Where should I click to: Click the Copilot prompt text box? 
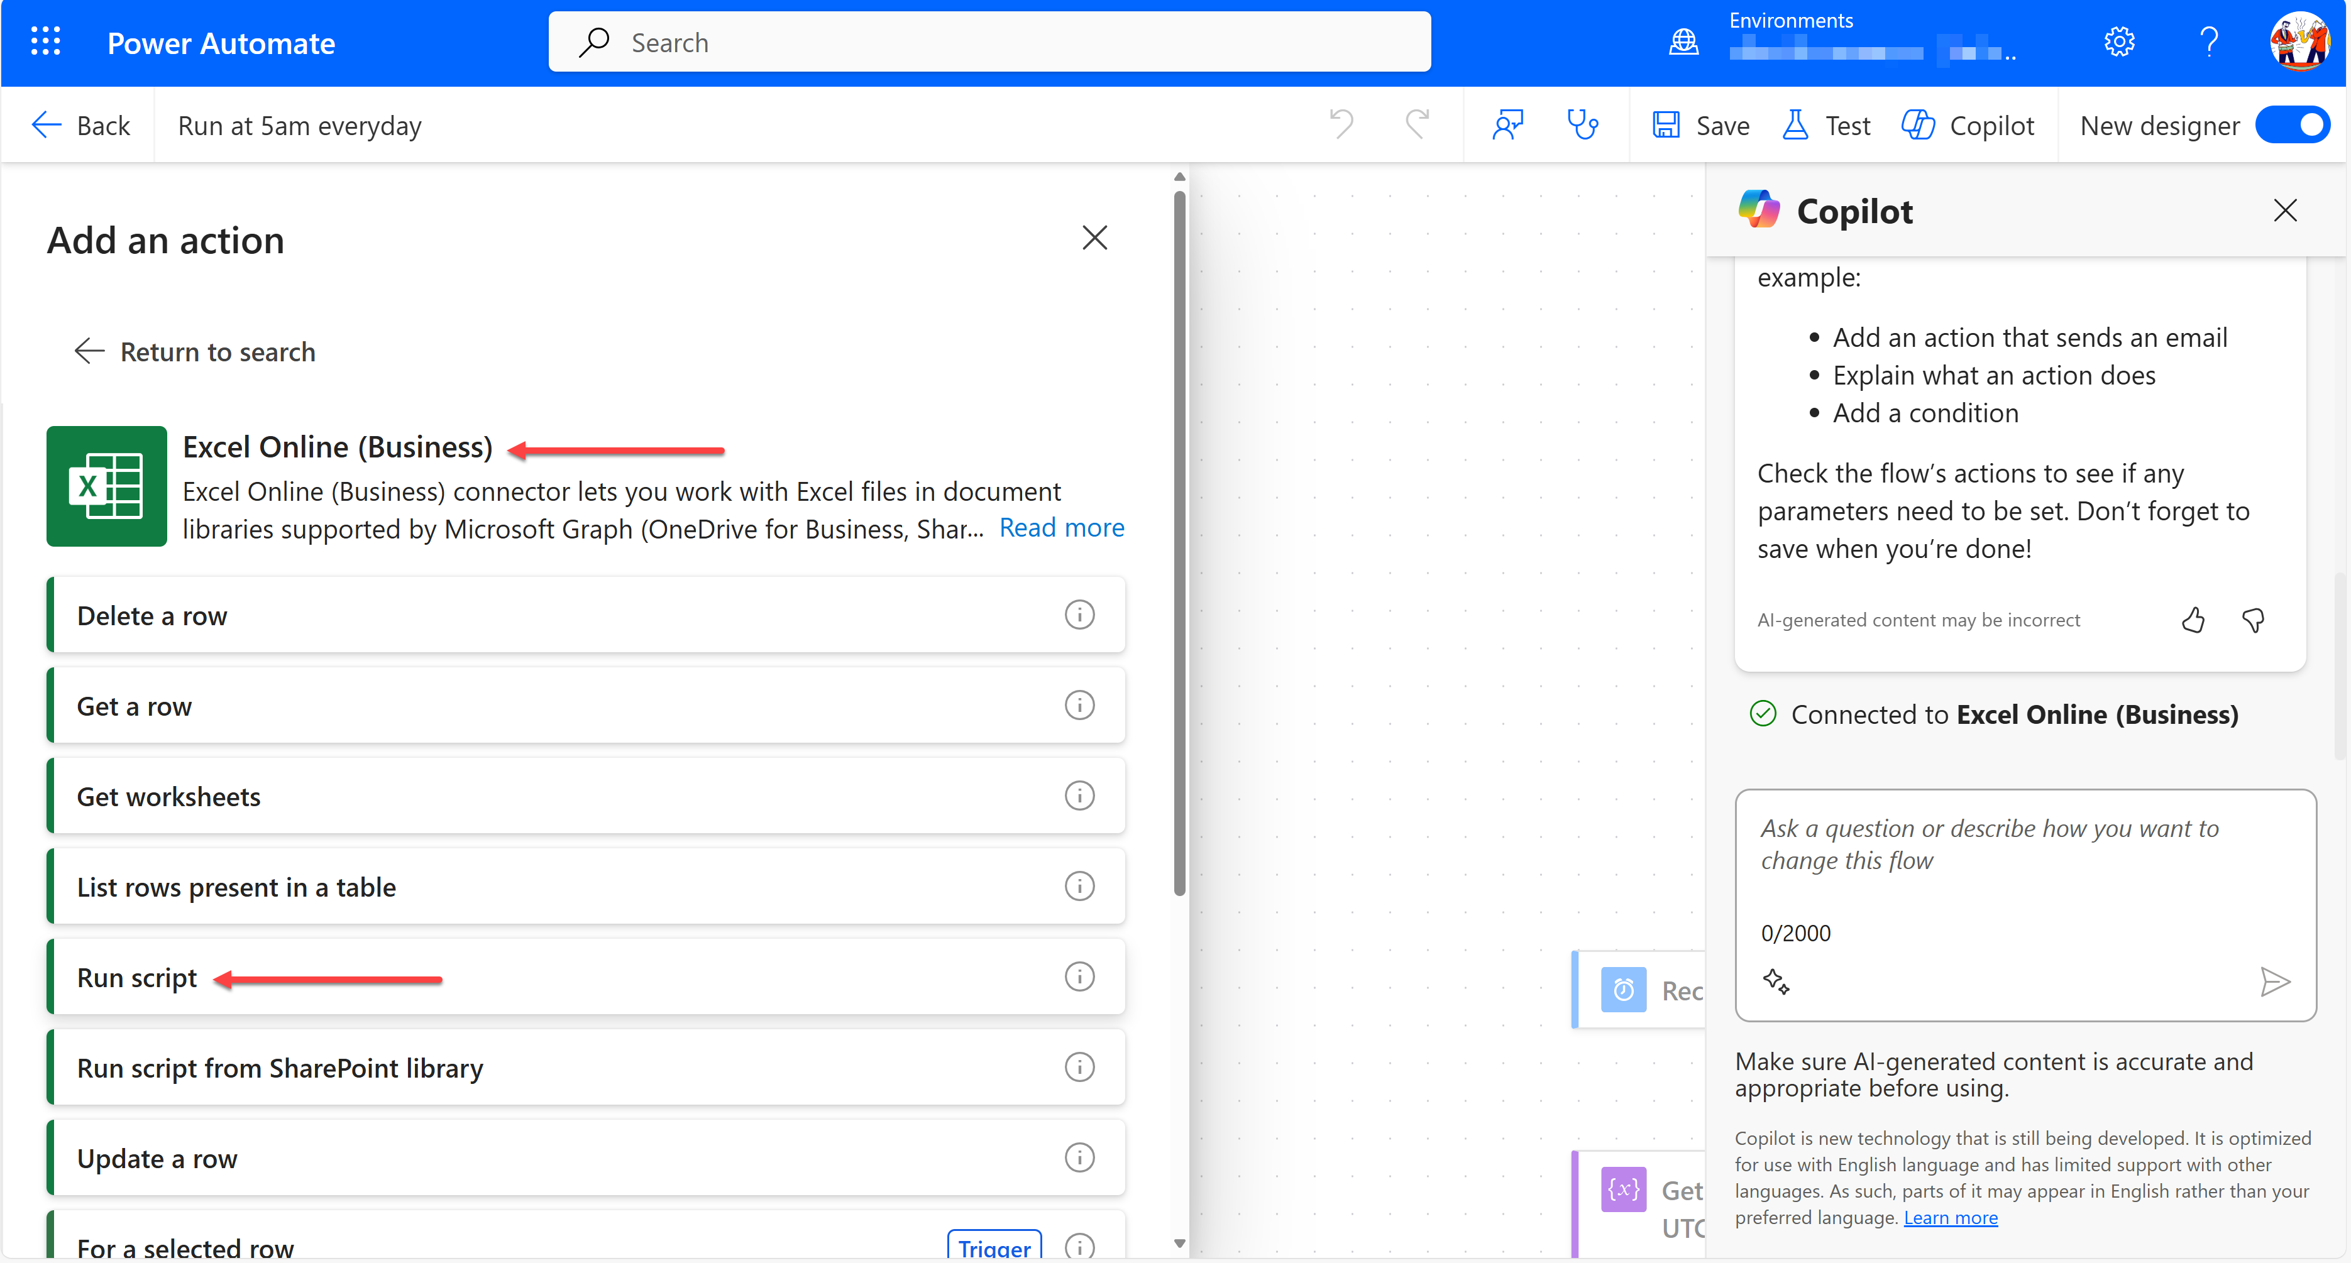pos(2025,905)
